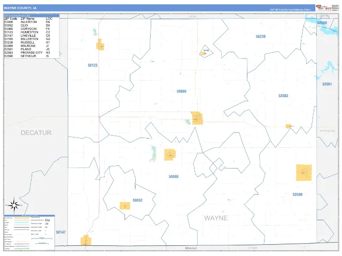Click the 50060 ZIP label on the map
Image resolution: width=342 pixels, height=256 pixels.
pyautogui.click(x=182, y=91)
